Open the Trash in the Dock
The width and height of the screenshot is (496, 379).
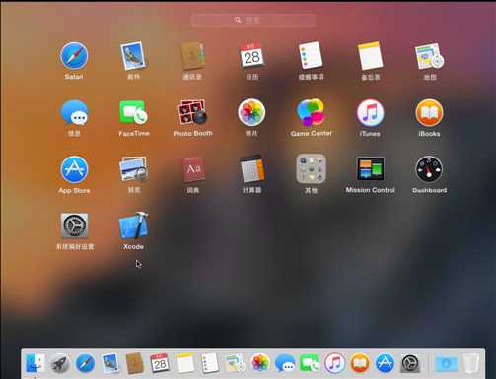click(471, 363)
